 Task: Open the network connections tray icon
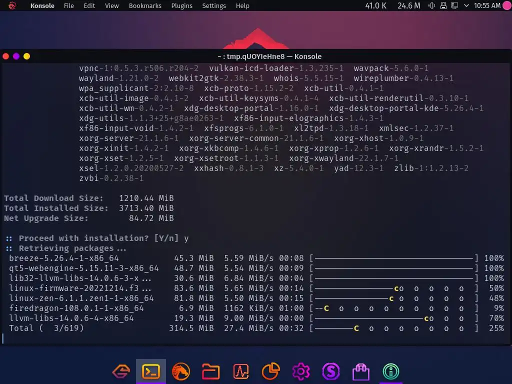pos(454,5)
